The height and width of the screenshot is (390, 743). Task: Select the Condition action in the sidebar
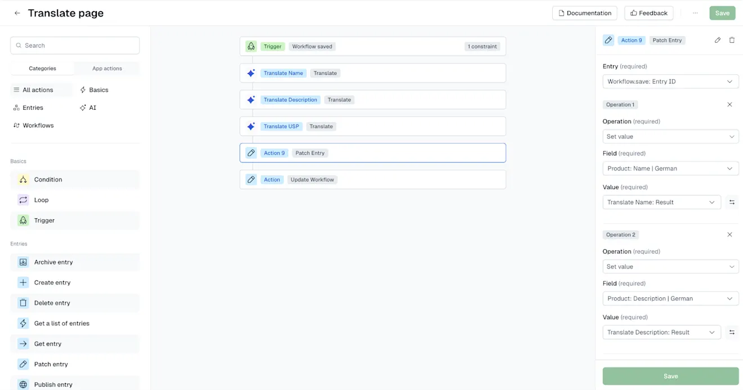click(47, 180)
